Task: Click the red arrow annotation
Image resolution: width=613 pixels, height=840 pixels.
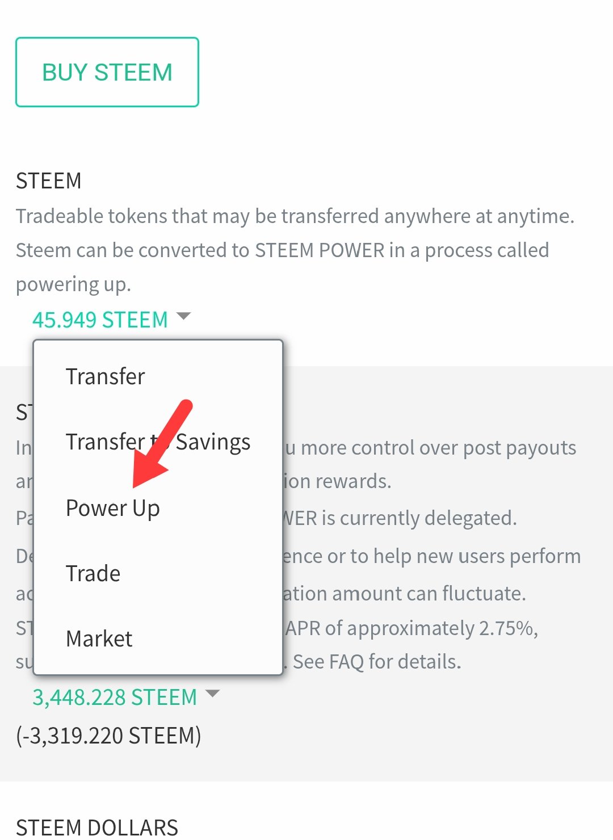Action: coord(163,443)
